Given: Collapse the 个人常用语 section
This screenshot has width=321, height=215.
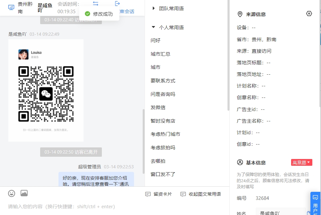Looking at the screenshot, I should (168, 27).
